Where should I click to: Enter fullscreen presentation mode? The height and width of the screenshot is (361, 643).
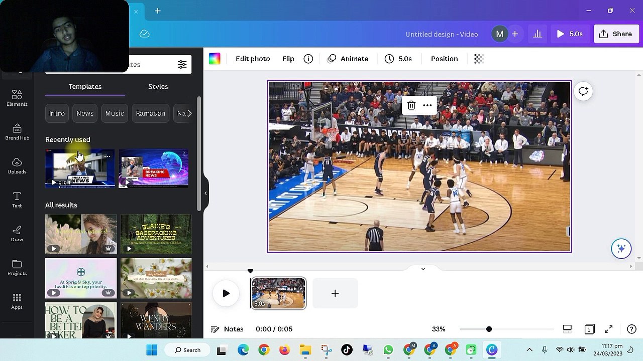pyautogui.click(x=609, y=329)
